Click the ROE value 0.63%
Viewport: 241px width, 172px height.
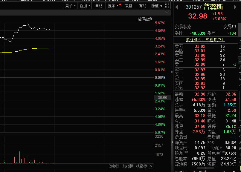click(231, 142)
